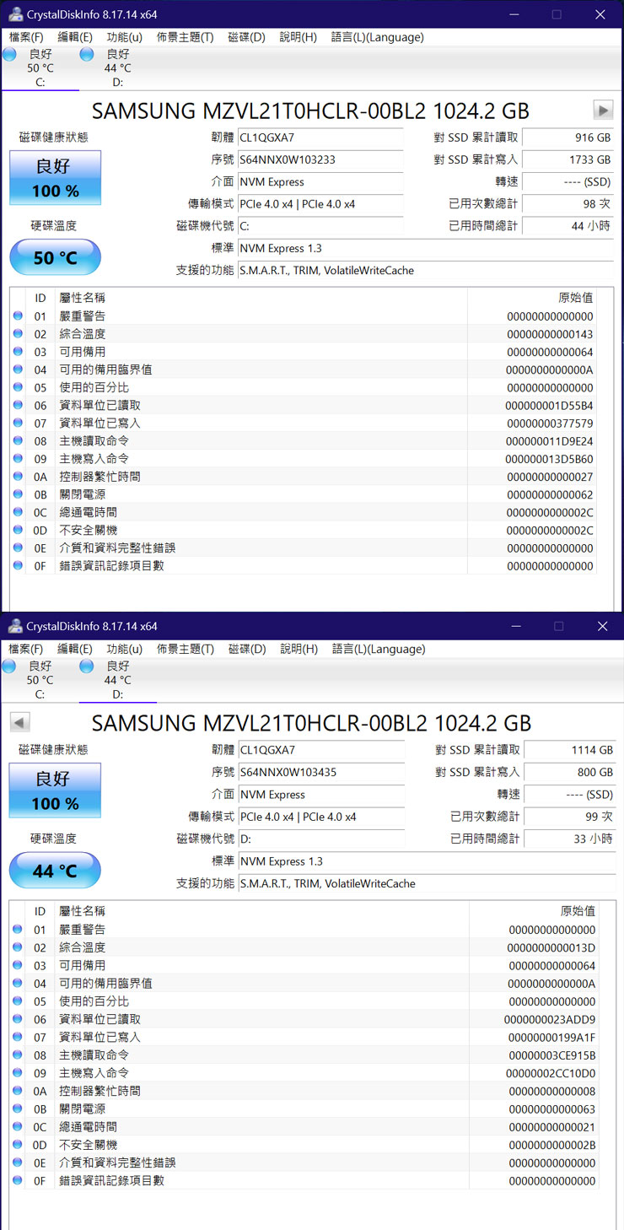Click the 原始值 column header in top window

575,298
